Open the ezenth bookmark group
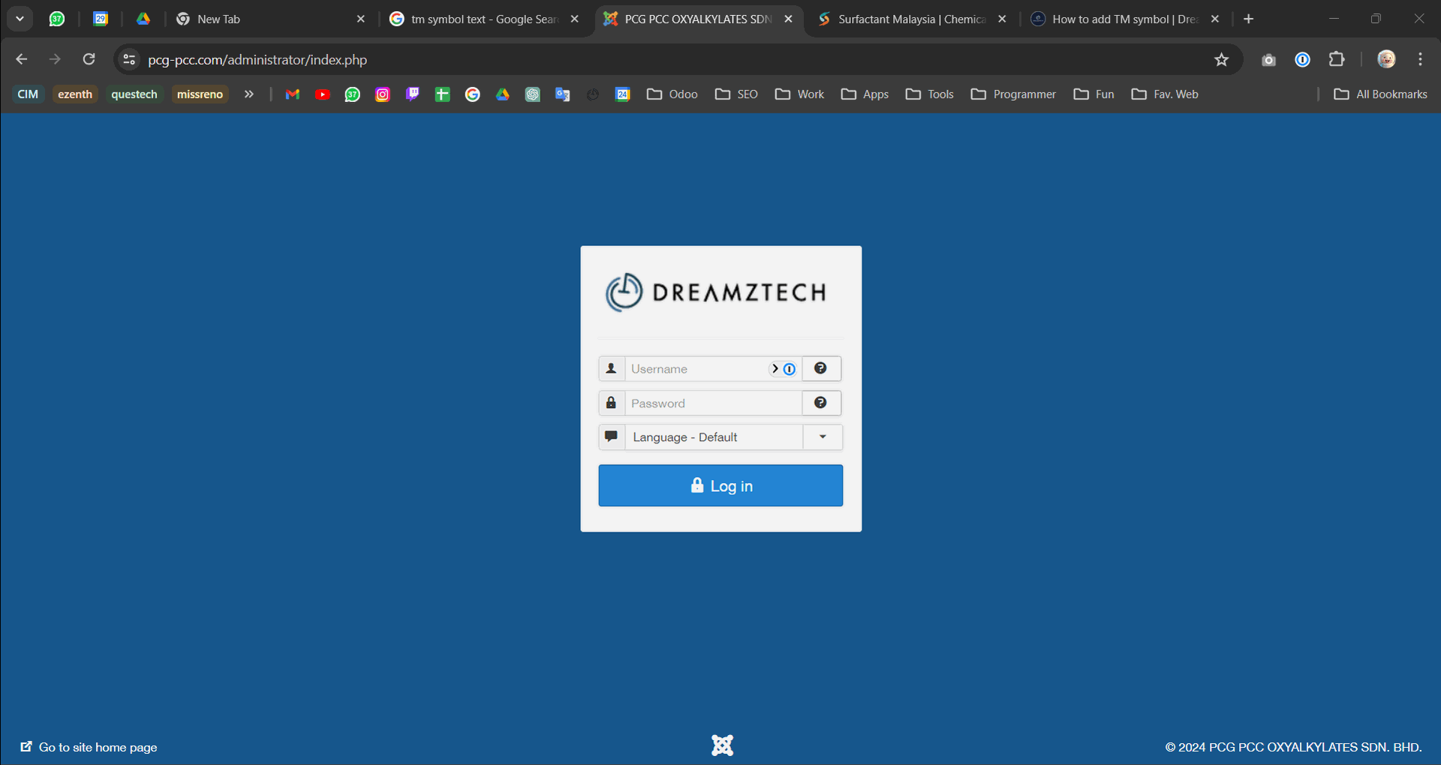 (75, 94)
